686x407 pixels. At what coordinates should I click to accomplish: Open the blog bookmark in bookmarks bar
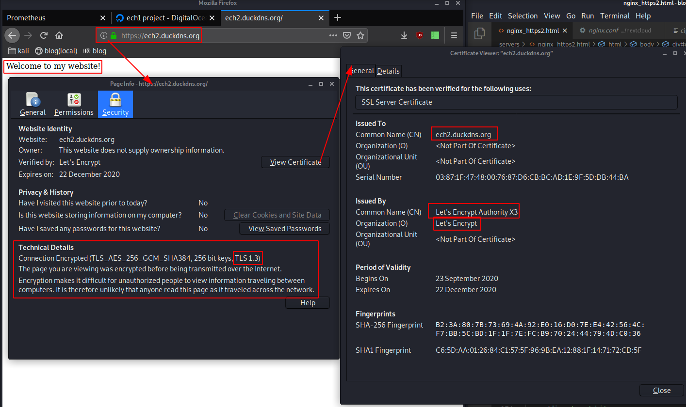pyautogui.click(x=95, y=50)
